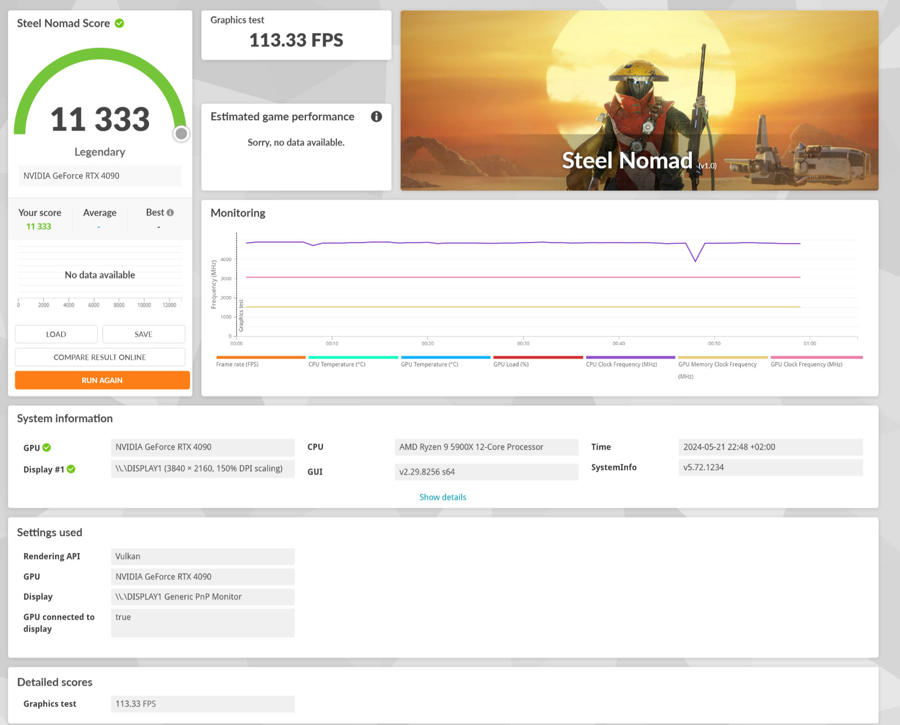Click the GPU value in Settings used
Screen dimensions: 900x725
(x=202, y=577)
